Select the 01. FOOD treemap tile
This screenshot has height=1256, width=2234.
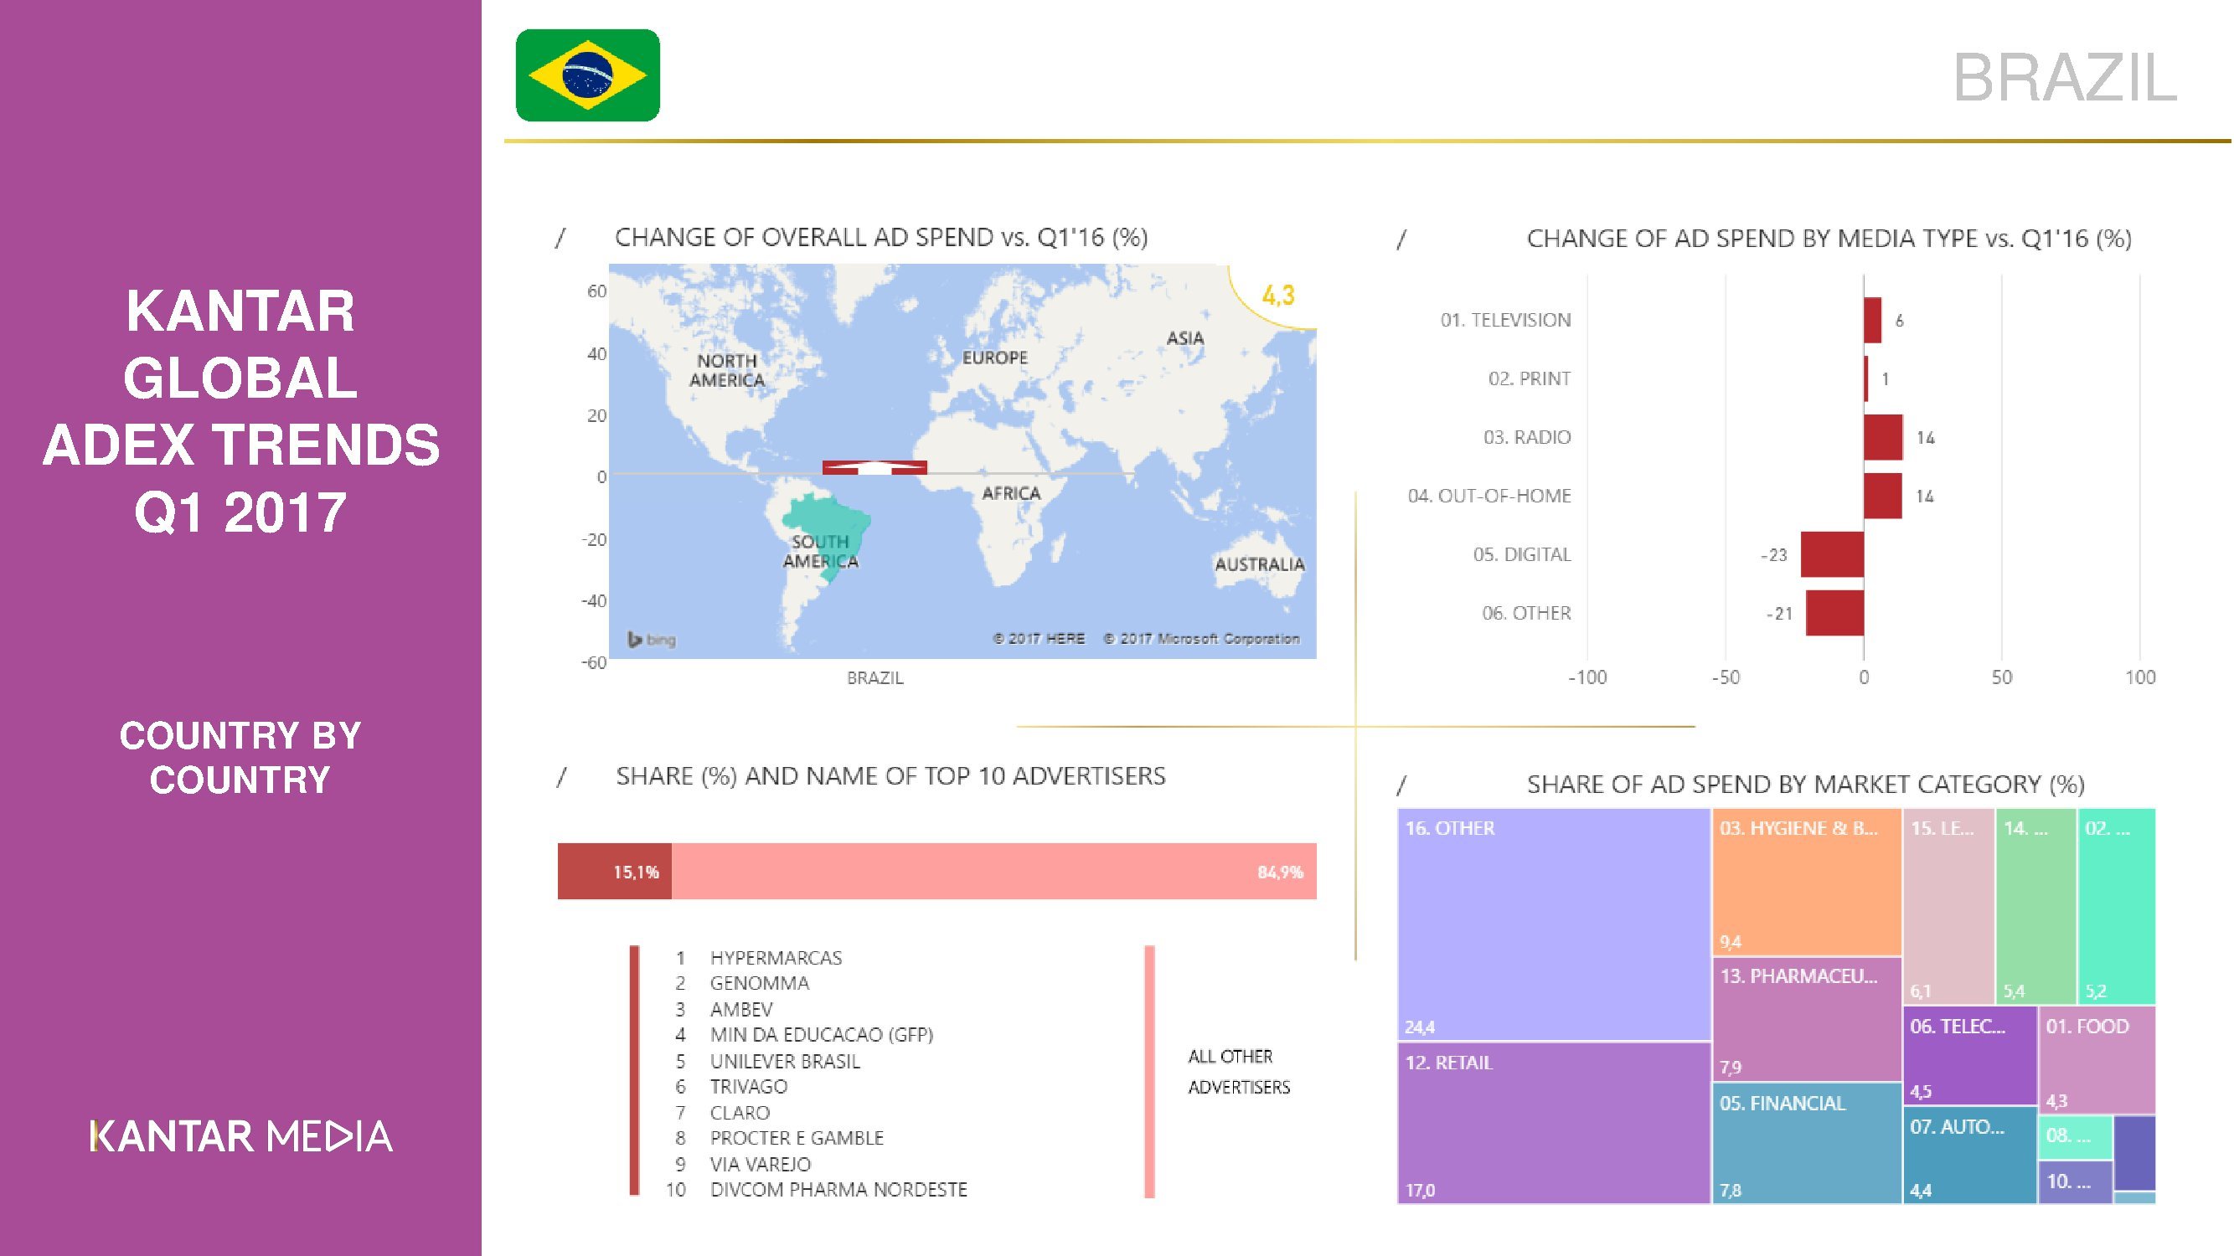click(2097, 1059)
